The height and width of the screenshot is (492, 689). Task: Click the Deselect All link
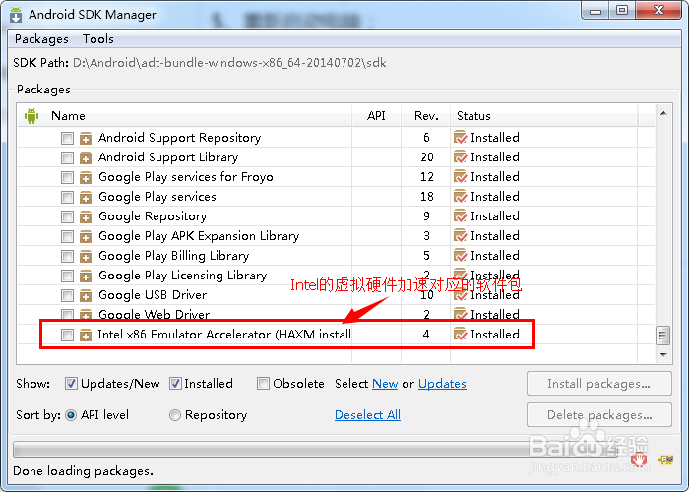pos(367,415)
